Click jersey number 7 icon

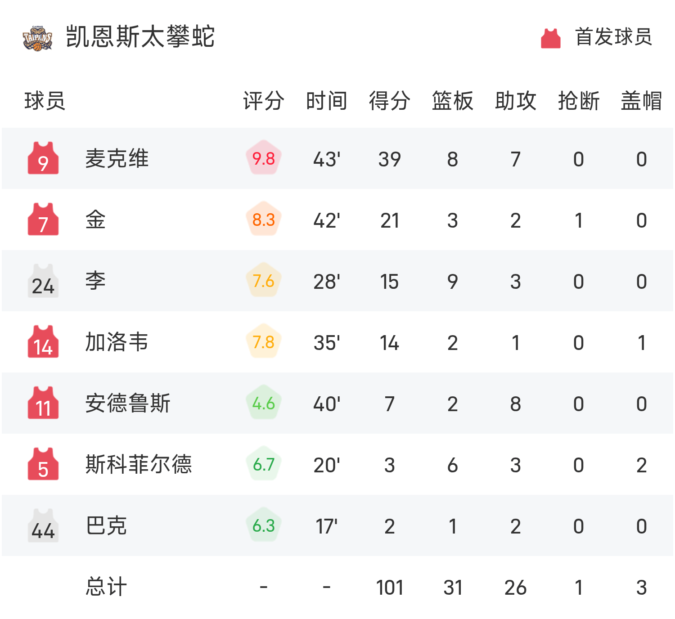point(43,220)
